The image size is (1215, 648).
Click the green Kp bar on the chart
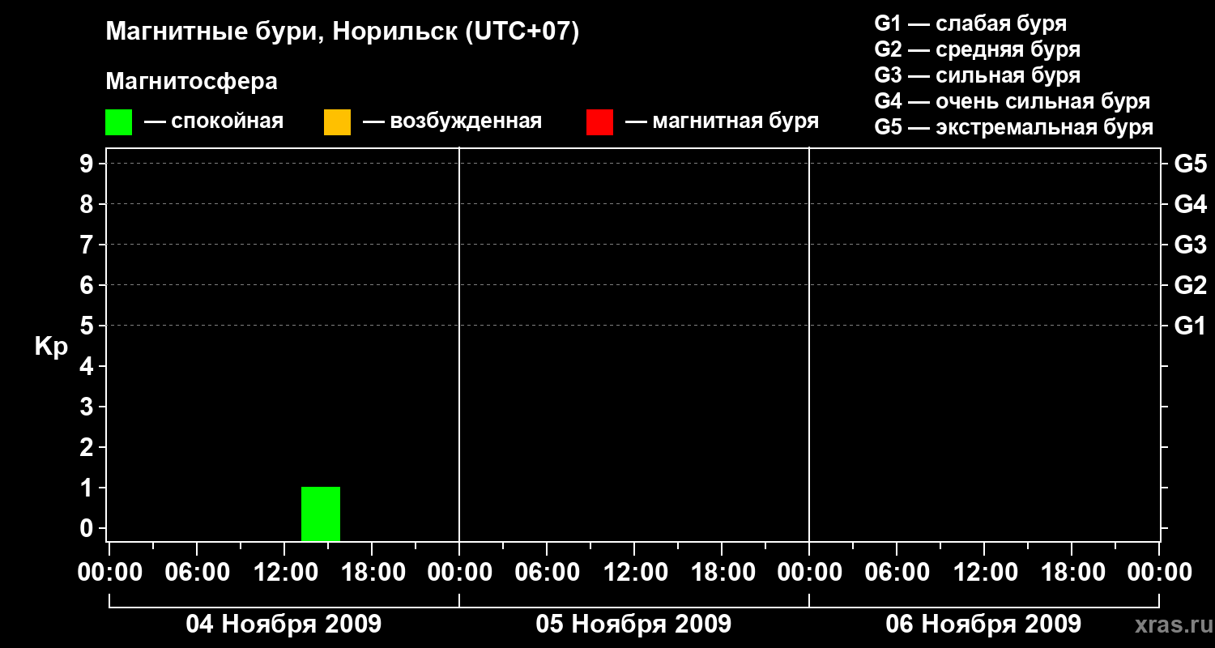click(321, 514)
